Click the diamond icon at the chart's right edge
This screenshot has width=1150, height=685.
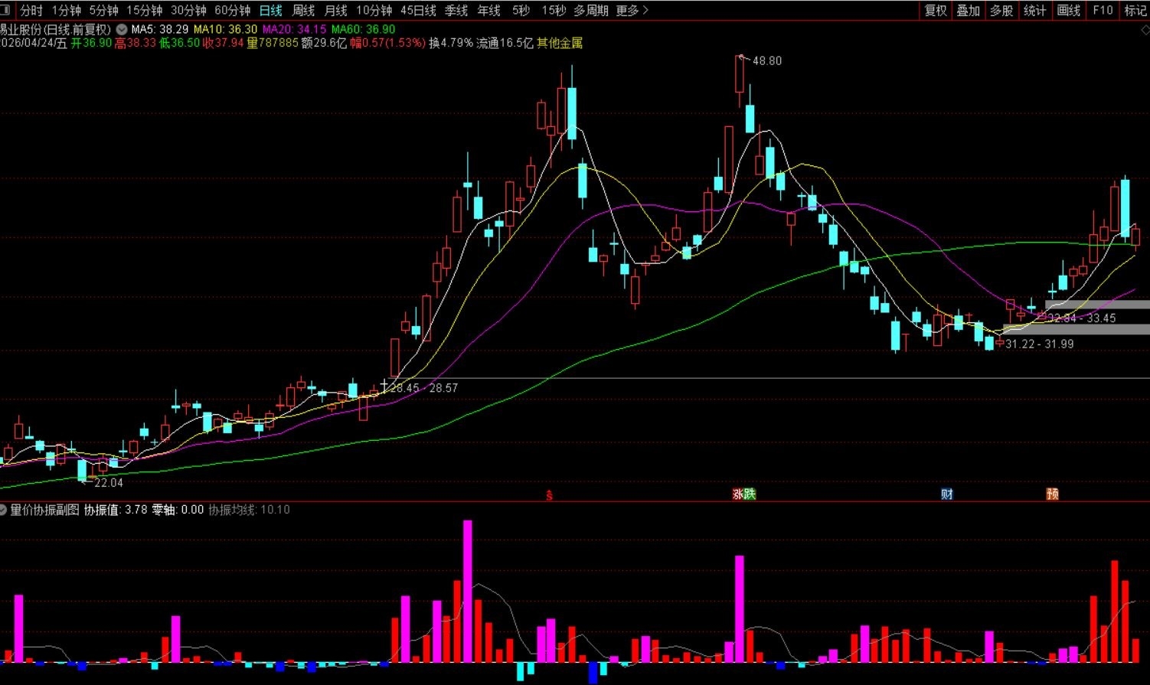pyautogui.click(x=1145, y=29)
